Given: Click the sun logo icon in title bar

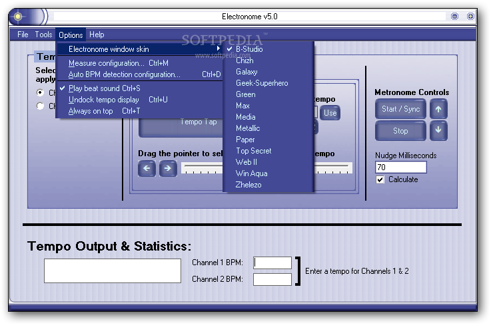Looking at the screenshot, I should coord(18,17).
